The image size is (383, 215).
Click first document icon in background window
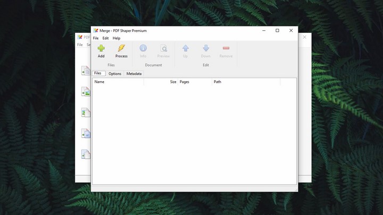coord(86,71)
